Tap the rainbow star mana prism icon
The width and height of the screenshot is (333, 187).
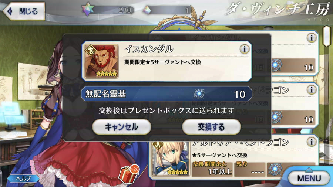click(x=88, y=9)
